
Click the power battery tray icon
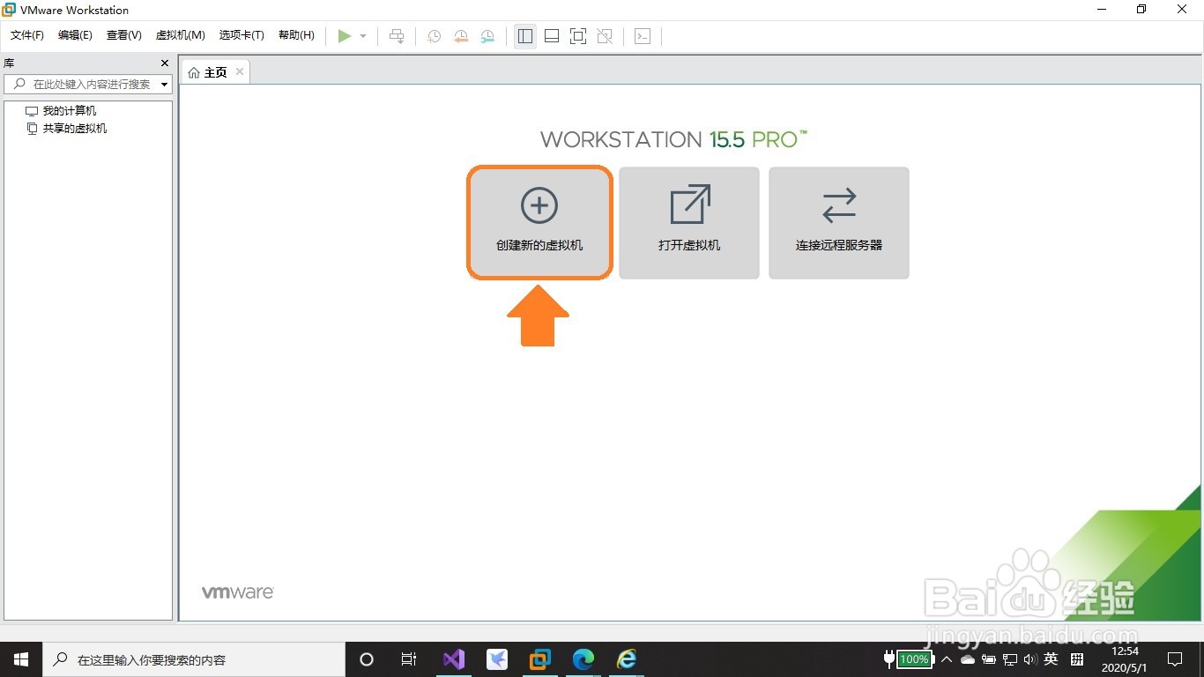coord(989,659)
